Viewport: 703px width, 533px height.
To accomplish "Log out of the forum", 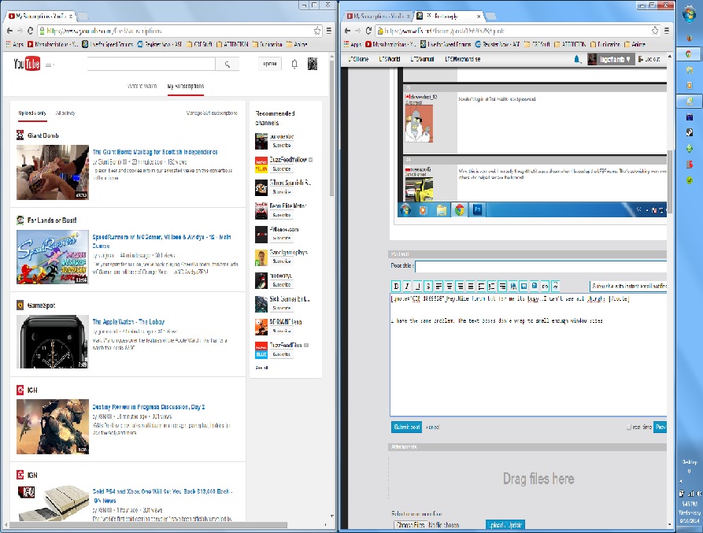I will pyautogui.click(x=649, y=59).
